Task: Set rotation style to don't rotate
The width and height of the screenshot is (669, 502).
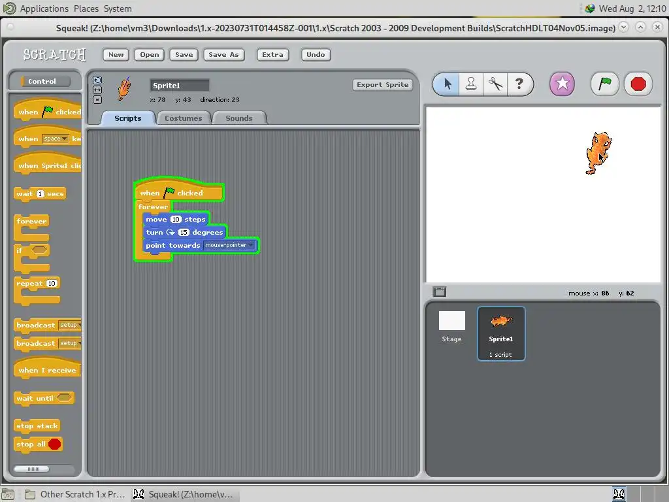Action: click(97, 100)
